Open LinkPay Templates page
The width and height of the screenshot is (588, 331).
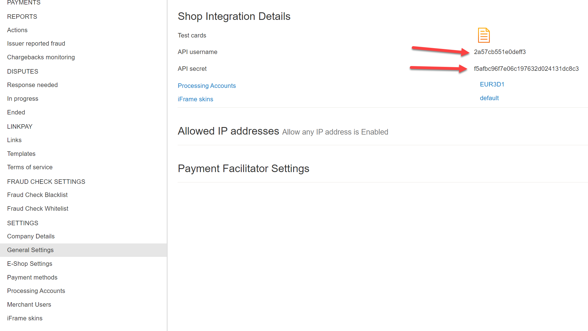tap(21, 154)
